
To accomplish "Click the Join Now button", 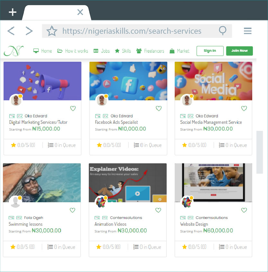I will click(239, 51).
